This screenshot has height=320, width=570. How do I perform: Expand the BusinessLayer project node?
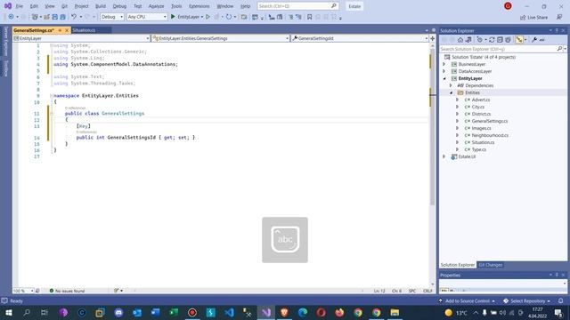(x=444, y=64)
